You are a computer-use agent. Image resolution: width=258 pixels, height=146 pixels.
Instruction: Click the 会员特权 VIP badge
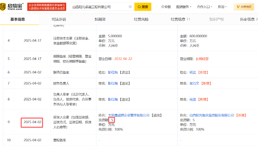point(247,7)
